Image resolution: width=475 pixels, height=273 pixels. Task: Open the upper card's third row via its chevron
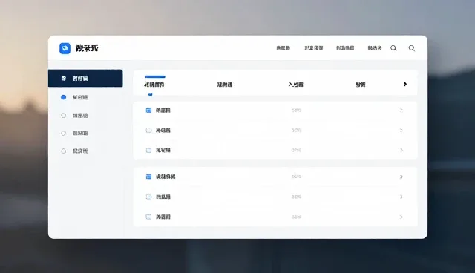(x=402, y=150)
